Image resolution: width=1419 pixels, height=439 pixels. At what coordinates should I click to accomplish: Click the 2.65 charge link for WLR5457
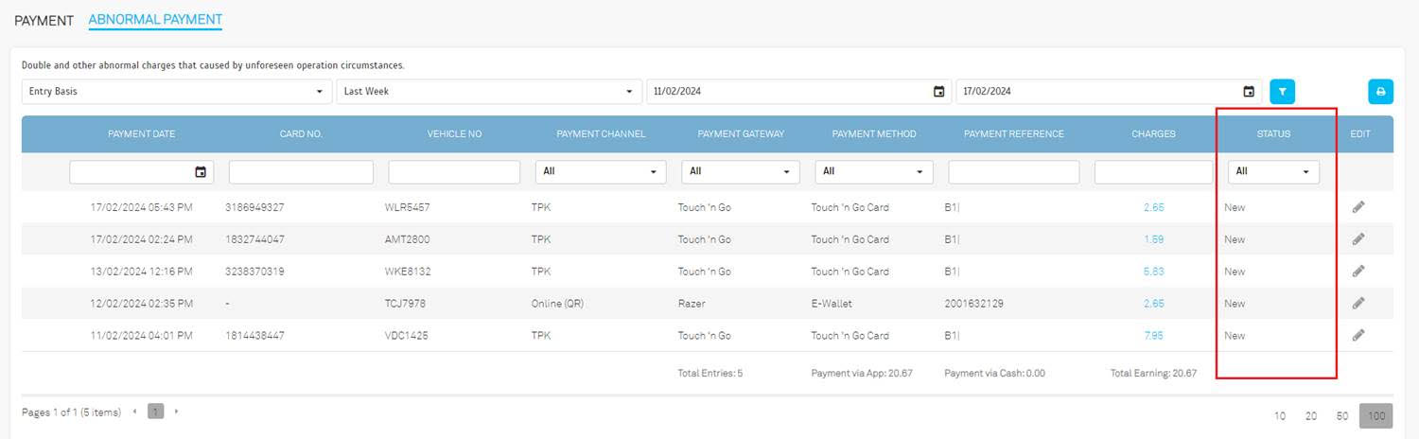point(1153,207)
